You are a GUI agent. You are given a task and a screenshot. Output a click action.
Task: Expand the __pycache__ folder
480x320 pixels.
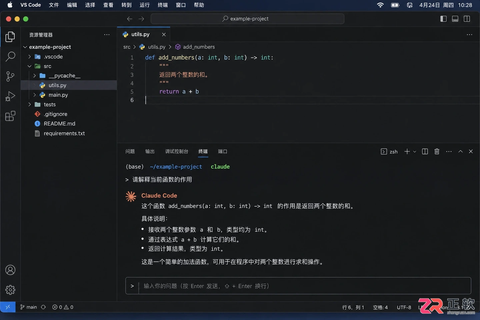[x=34, y=76]
